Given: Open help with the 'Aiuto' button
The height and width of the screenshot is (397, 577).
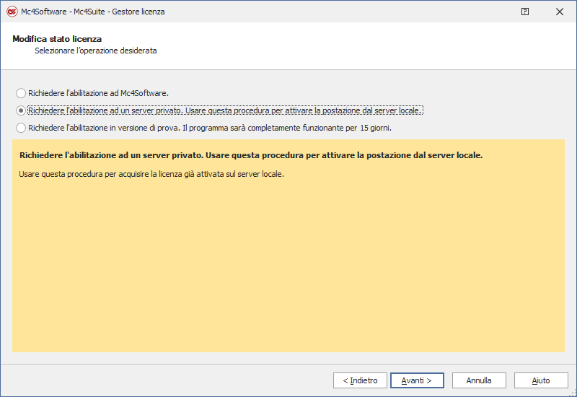Looking at the screenshot, I should [541, 380].
